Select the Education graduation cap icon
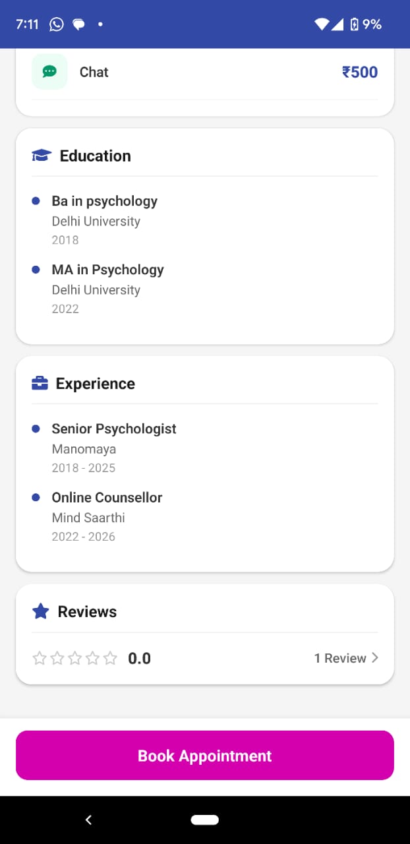The height and width of the screenshot is (844, 410). pyautogui.click(x=41, y=155)
